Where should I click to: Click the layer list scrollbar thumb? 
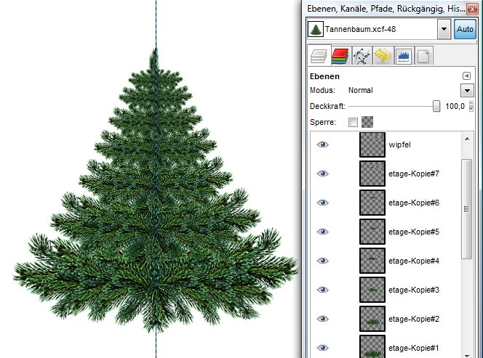click(x=467, y=209)
